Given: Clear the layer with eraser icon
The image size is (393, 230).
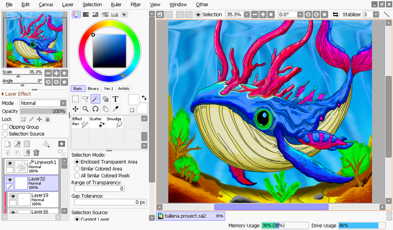Looking at the screenshot, I should point(27,152).
